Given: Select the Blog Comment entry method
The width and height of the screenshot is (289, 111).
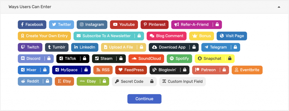Looking at the screenshot, I should (x=167, y=36).
